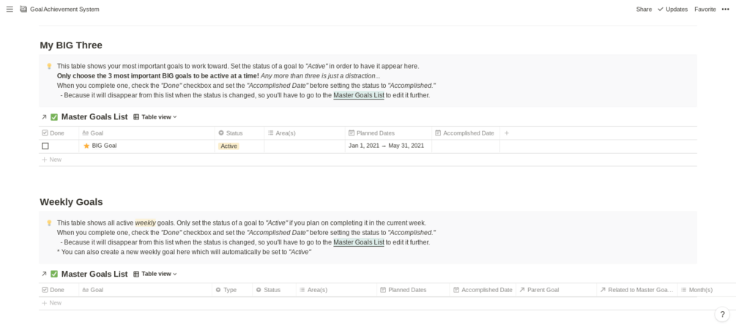Open Master Goals List link in BIG Three note
Screen dimensions: 736x328
coord(358,95)
